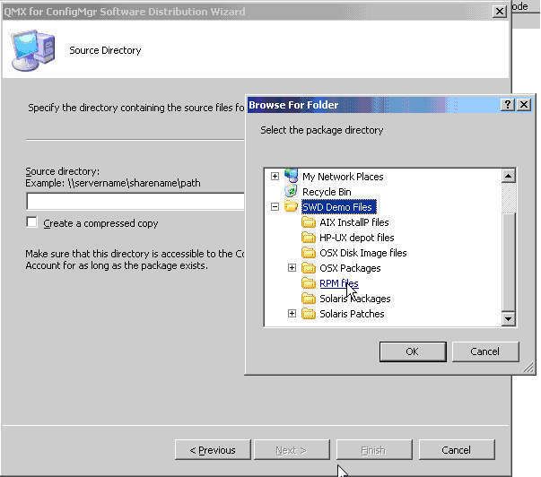Viewport: 541px width, 477px height.
Task: Select Recycle Bin in folder tree
Action: point(327,192)
